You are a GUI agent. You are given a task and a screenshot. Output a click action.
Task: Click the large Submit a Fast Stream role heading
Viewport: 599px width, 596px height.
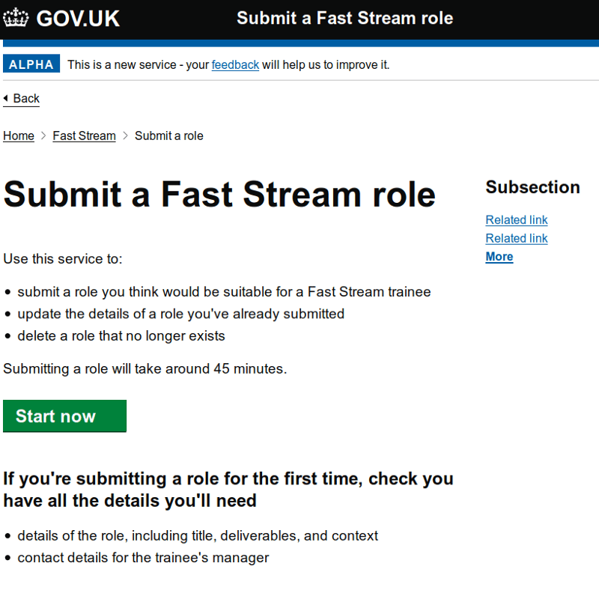coord(219,194)
